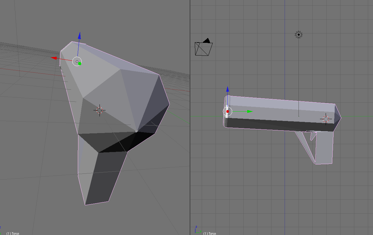Viewport: 373px width, 235px height.
Task: Click the "(1) Torus" label in right viewport
Action: point(209,233)
